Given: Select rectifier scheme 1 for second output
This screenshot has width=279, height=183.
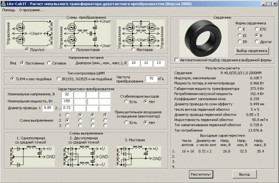Looking at the screenshot, I should point(80,115).
